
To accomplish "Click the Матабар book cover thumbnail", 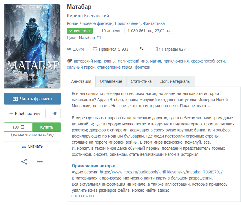I will 32,46.
